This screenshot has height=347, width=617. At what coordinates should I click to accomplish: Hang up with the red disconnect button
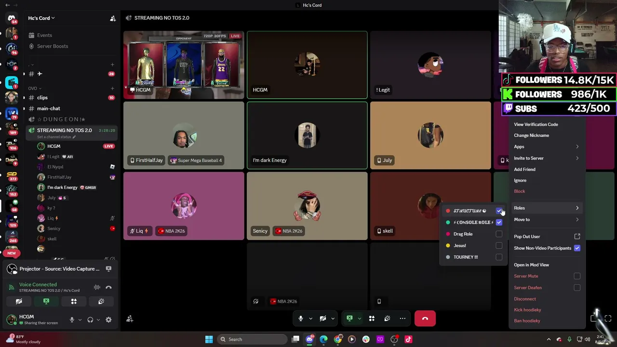425,319
